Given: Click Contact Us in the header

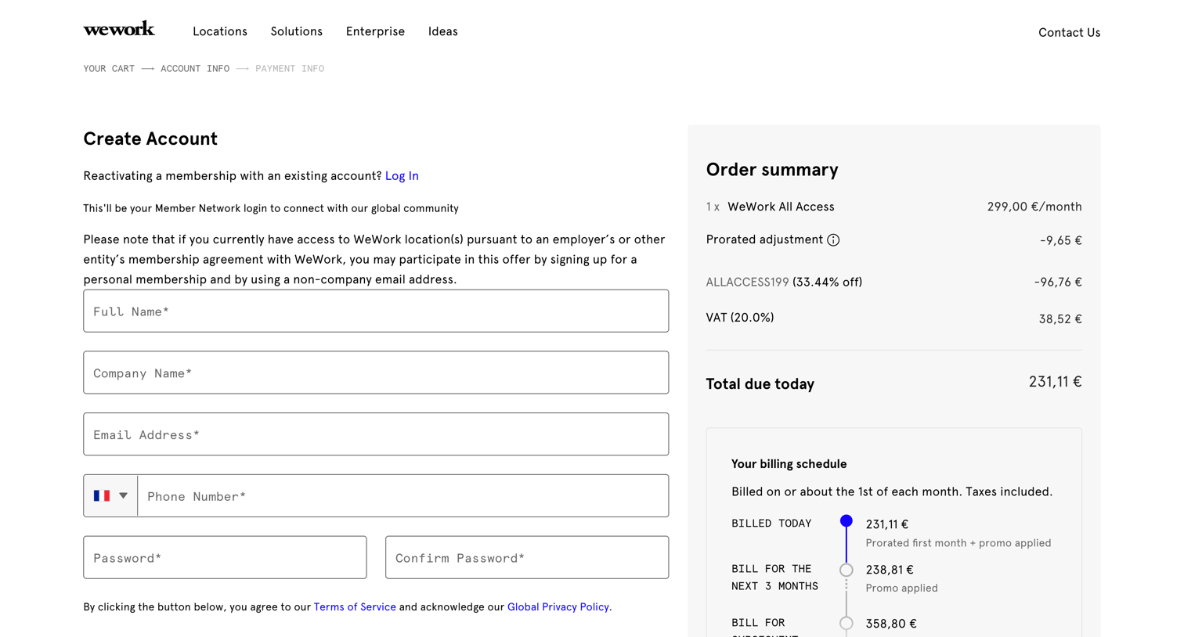Looking at the screenshot, I should (1069, 32).
